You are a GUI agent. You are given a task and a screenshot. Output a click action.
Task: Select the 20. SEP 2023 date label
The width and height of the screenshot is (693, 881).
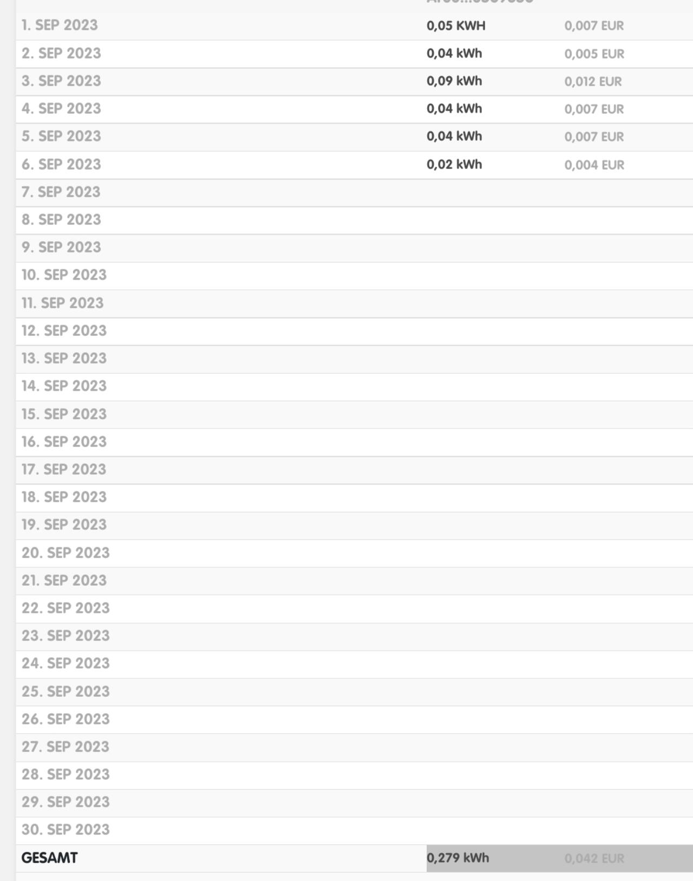click(66, 553)
